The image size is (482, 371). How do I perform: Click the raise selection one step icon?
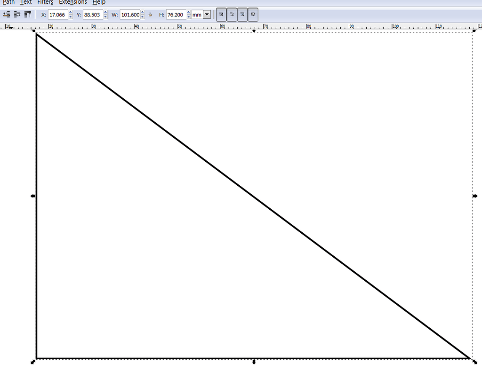27,14
